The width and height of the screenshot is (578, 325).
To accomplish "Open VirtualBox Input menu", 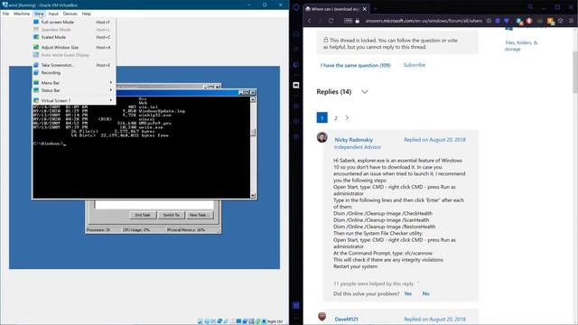I will pyautogui.click(x=53, y=14).
